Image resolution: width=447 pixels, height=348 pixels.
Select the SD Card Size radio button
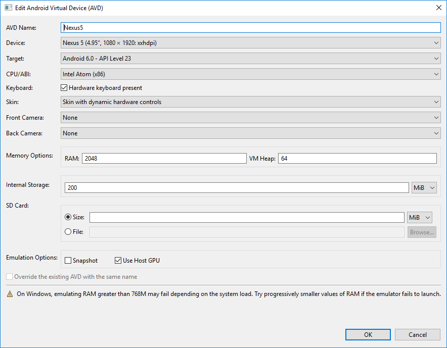(68, 217)
